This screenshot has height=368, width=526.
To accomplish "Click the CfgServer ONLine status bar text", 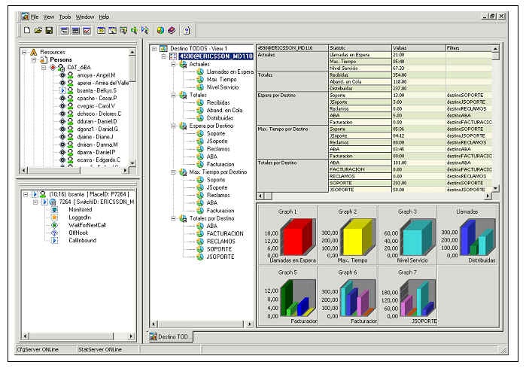I will pos(38,349).
